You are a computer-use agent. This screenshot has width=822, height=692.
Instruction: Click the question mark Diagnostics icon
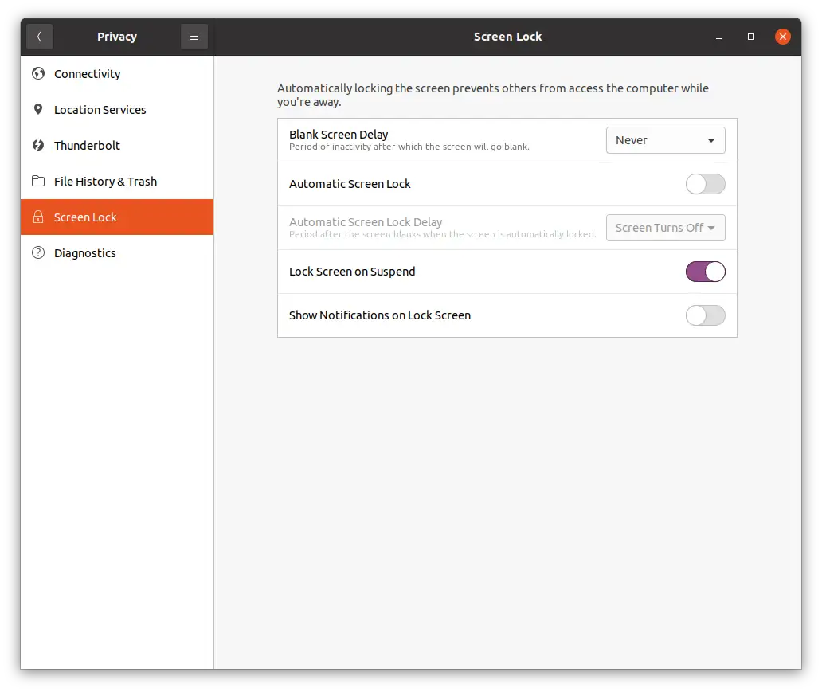[38, 252]
